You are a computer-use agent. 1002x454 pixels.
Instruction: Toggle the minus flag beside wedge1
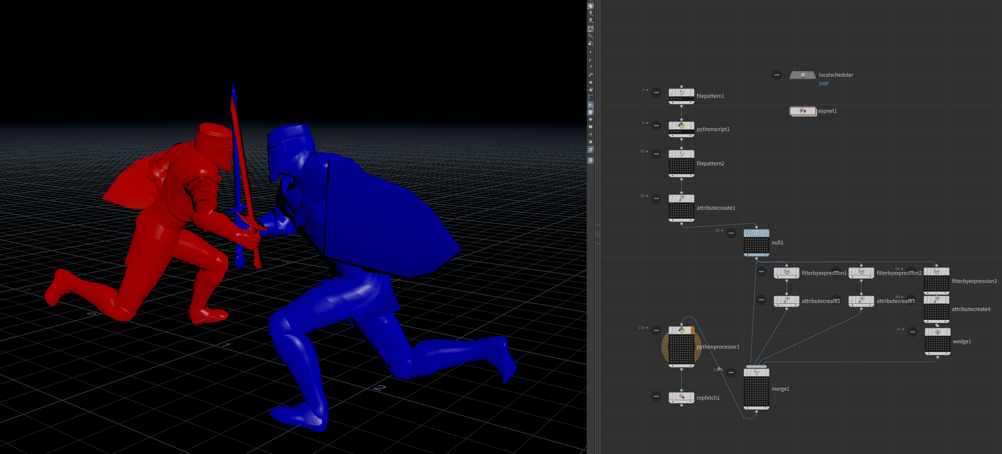[x=913, y=332]
